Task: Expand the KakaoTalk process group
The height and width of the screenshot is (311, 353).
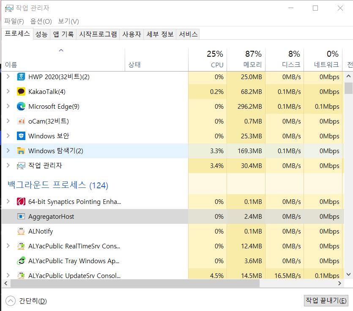Action: (x=8, y=91)
